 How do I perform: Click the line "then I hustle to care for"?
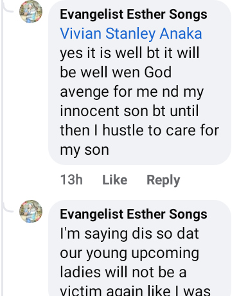(x=139, y=130)
